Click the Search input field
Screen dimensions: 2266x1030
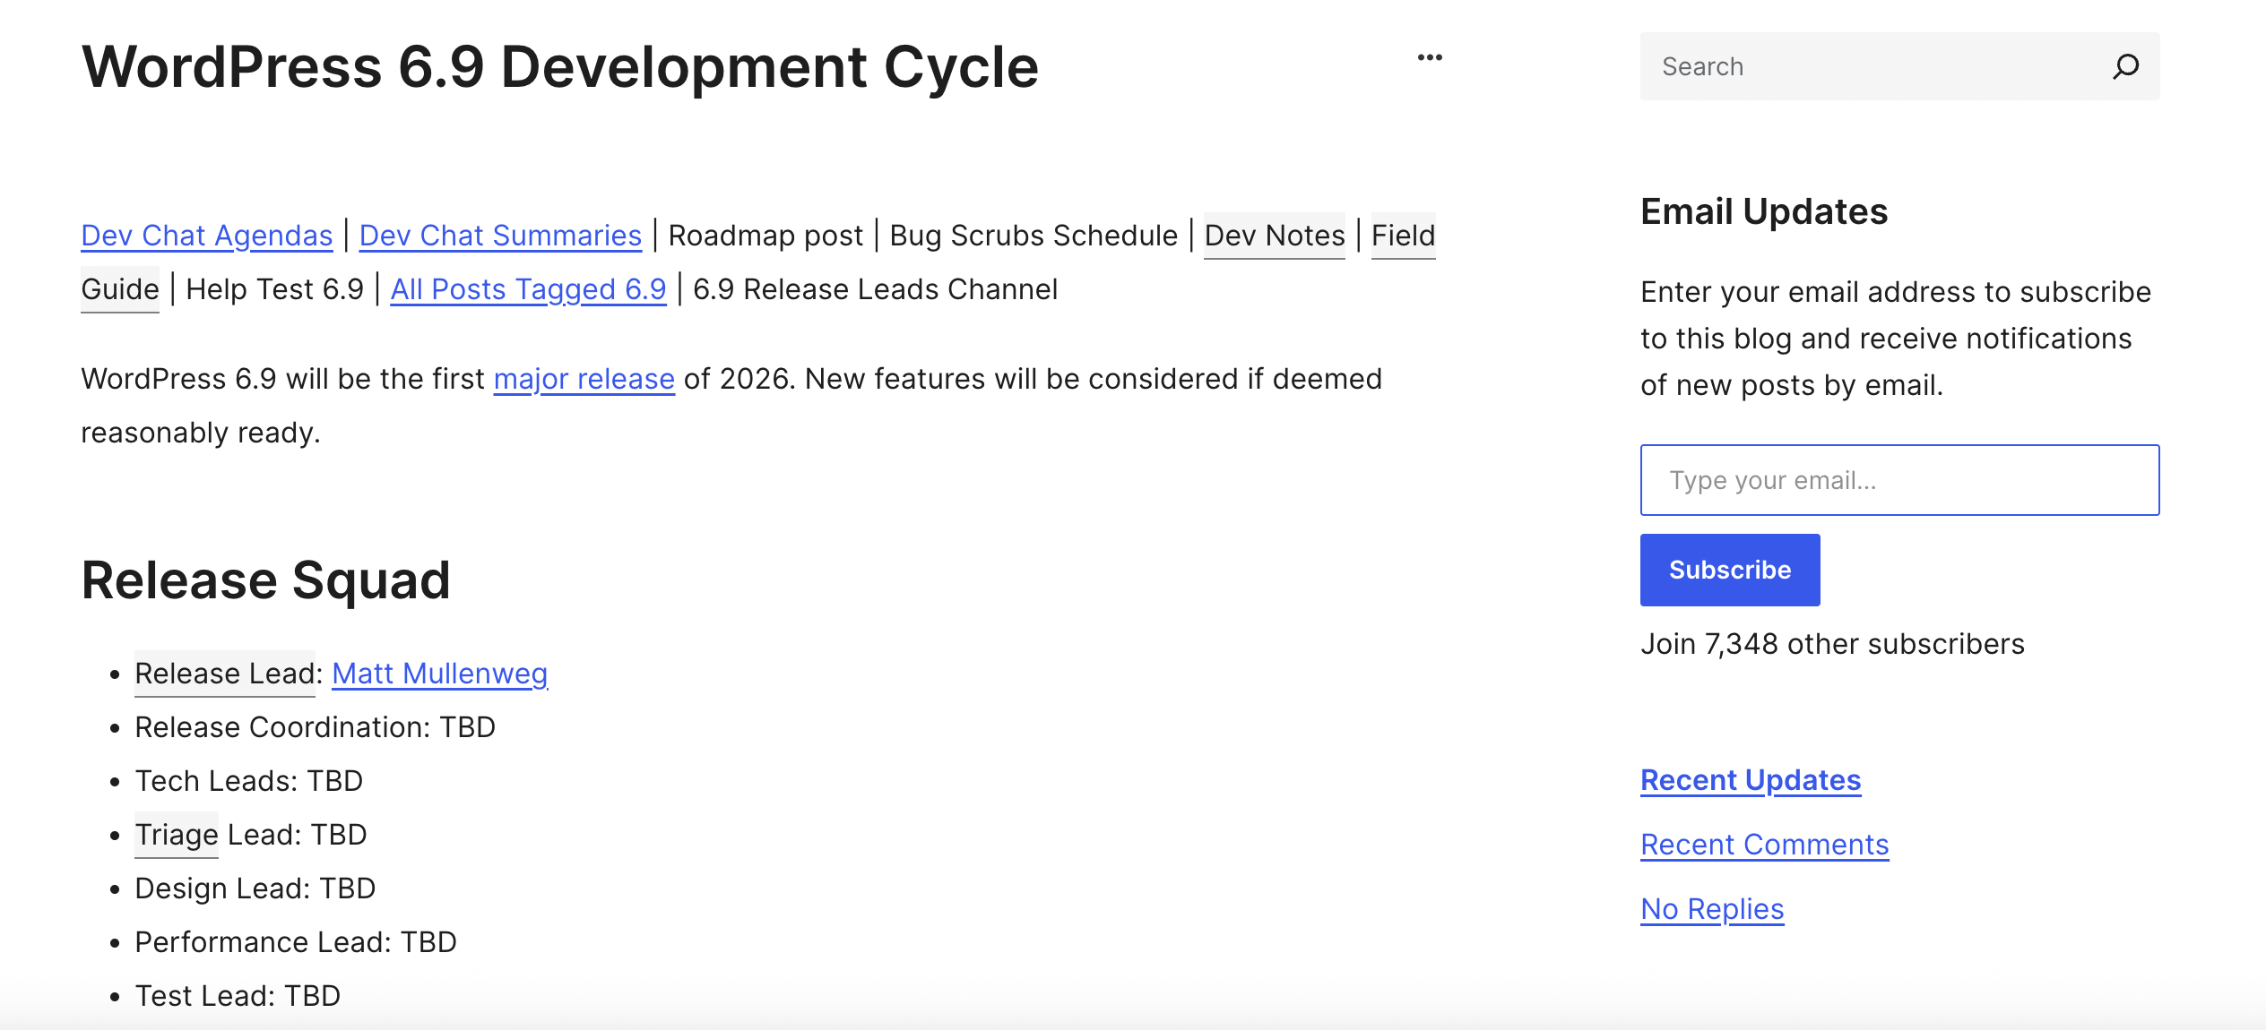pyautogui.click(x=1873, y=66)
